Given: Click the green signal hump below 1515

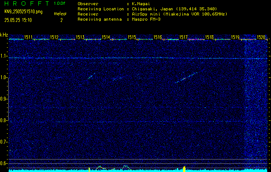Looking at the screenshot, I should [126, 167].
